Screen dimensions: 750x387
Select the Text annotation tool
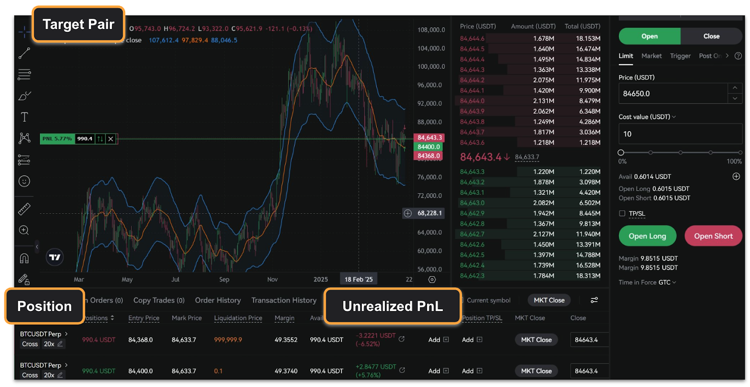24,117
